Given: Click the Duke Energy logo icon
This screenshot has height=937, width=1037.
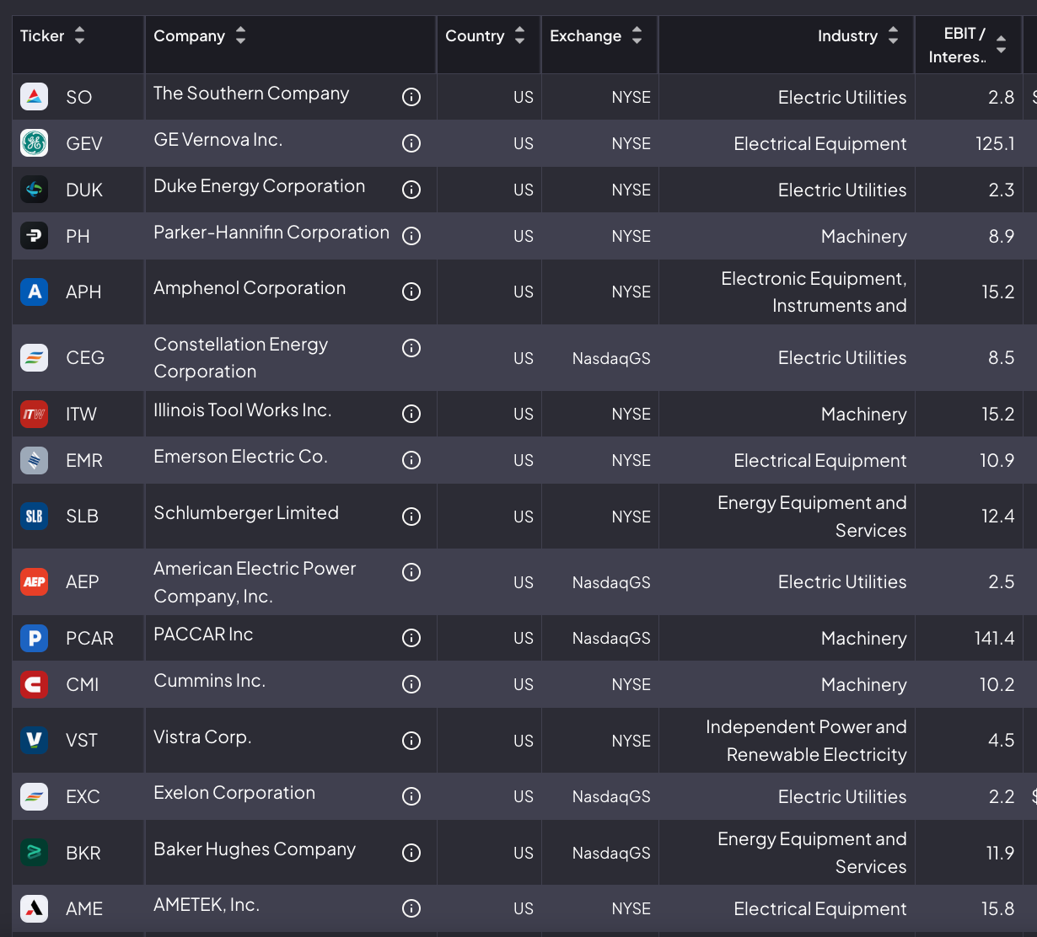Looking at the screenshot, I should click(34, 190).
